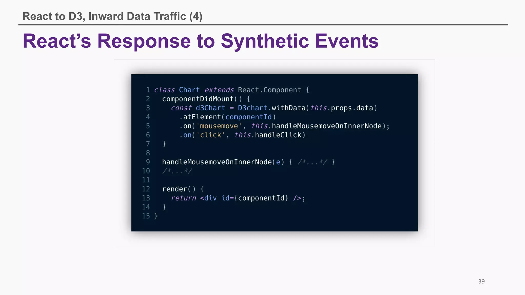Click the slide heading 'React's Response to Synthetic Events'
Viewport: 525px width, 295px height.
pyautogui.click(x=200, y=41)
